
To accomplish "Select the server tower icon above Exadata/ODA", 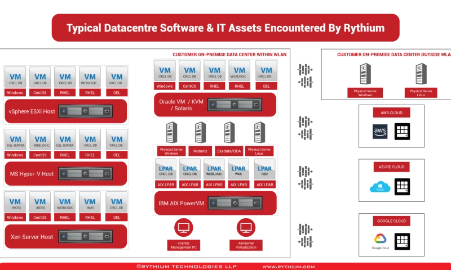I will click(229, 133).
